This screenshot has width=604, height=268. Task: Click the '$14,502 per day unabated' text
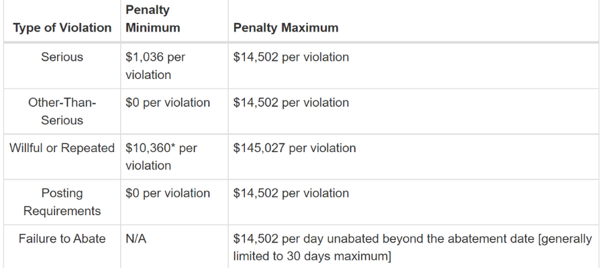click(x=302, y=239)
